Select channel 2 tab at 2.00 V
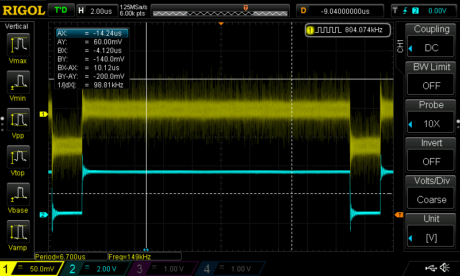460x276 pixels. (97, 269)
